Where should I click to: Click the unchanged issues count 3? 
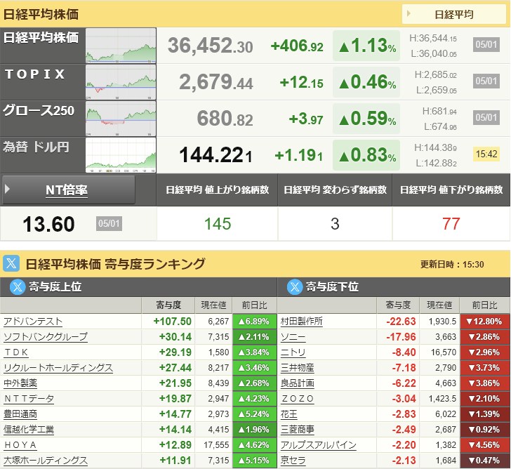pyautogui.click(x=335, y=224)
